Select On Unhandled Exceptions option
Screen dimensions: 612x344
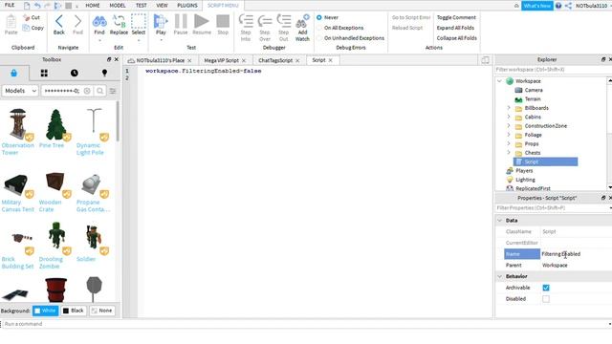[x=319, y=38]
